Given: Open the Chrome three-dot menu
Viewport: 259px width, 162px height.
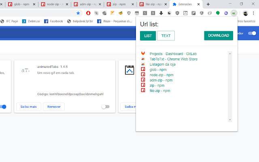Looking at the screenshot, I should [253, 13].
